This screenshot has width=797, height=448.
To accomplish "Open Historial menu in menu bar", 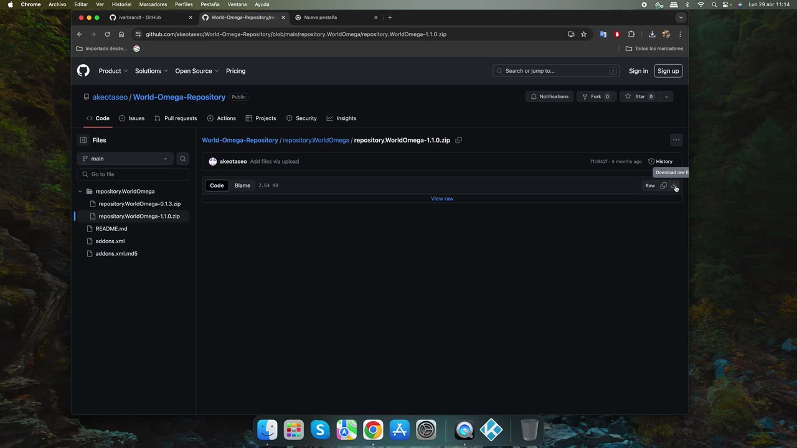I will point(121,4).
